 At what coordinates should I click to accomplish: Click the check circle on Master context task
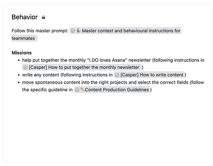click(x=73, y=31)
